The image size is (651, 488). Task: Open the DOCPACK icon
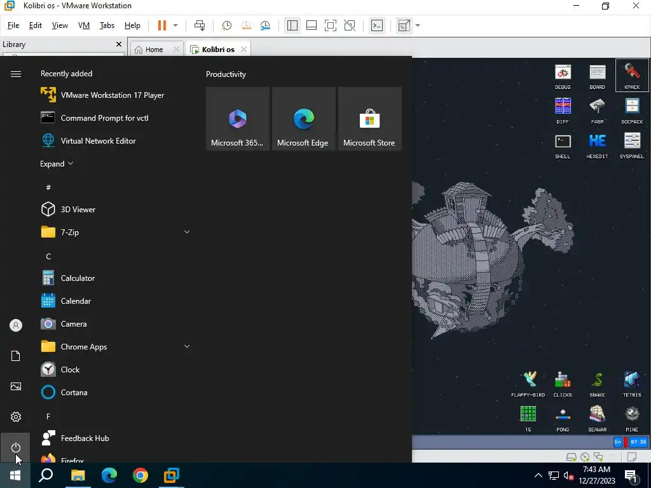(632, 111)
